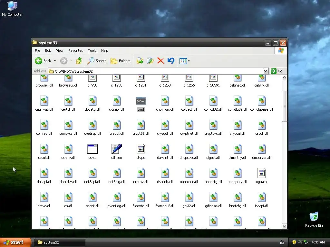
Task: Open the address bar dropdown list
Action: click(x=266, y=71)
